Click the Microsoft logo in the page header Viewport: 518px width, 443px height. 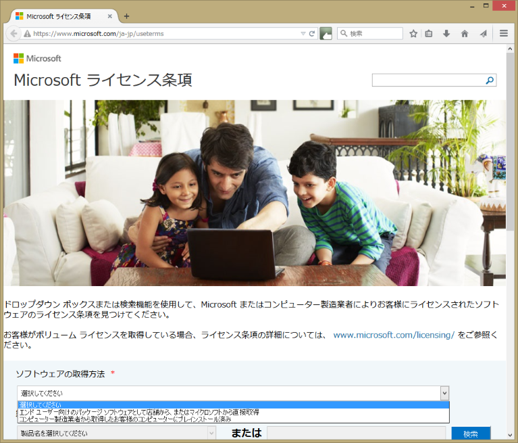[x=37, y=59]
